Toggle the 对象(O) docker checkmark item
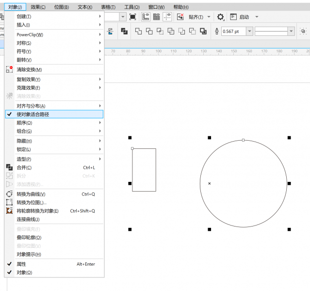This screenshot has width=310, height=291. click(x=54, y=273)
